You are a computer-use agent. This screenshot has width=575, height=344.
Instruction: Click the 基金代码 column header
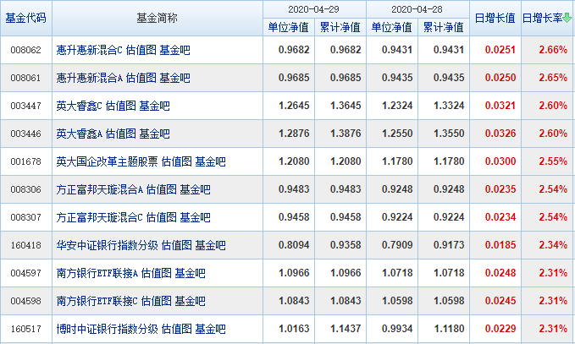tap(25, 18)
